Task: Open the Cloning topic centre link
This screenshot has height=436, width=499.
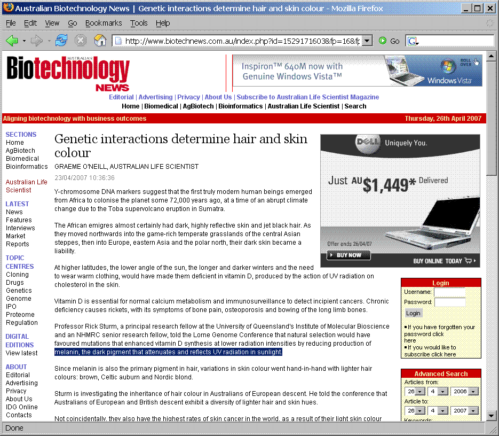Action: click(17, 275)
